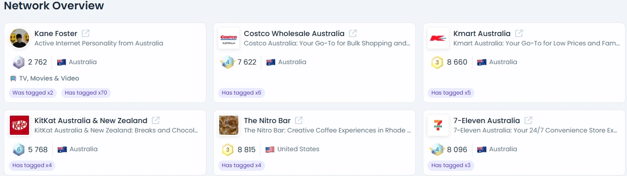Click the level 9 badge on Kane Foster card

tap(18, 62)
